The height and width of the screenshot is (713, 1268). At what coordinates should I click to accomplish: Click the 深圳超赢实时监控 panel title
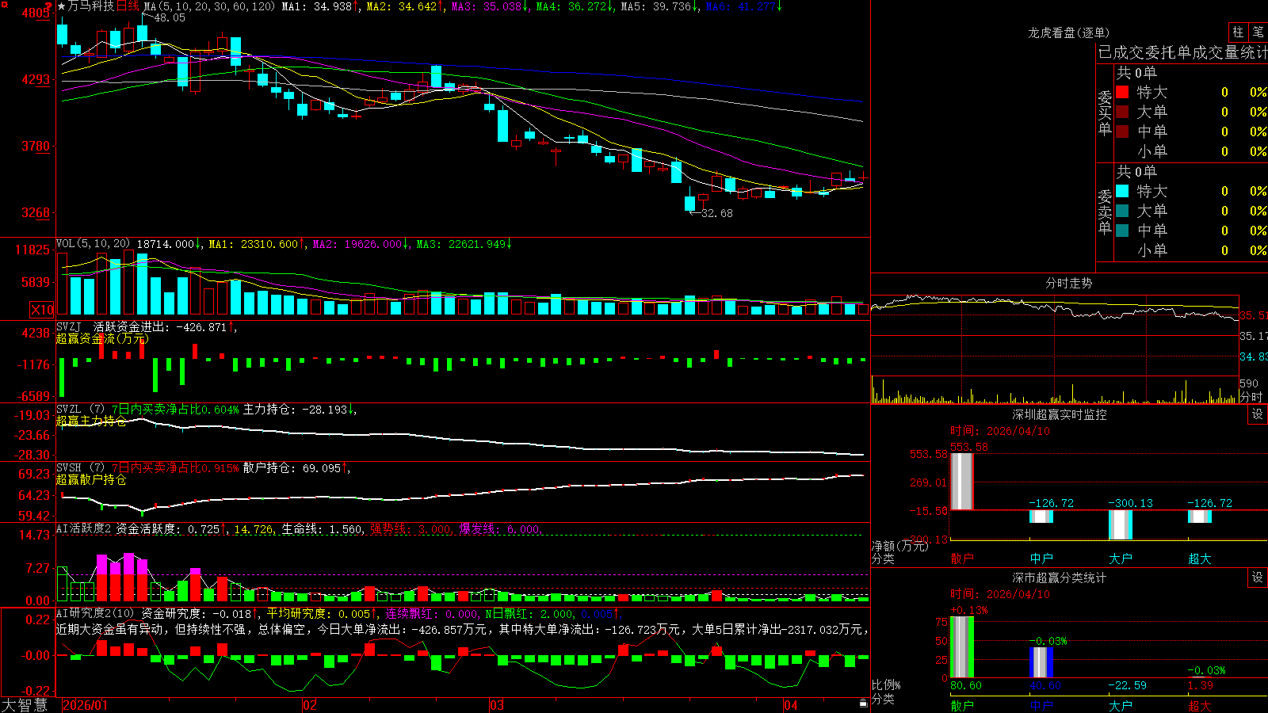tap(1060, 414)
